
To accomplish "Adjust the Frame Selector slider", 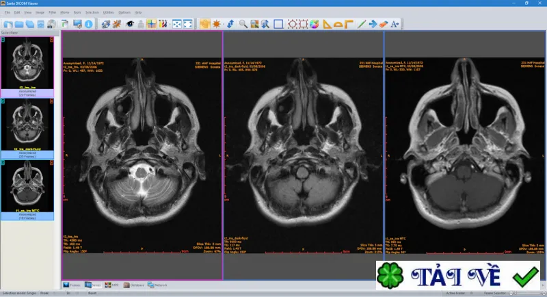I will coord(526,293).
